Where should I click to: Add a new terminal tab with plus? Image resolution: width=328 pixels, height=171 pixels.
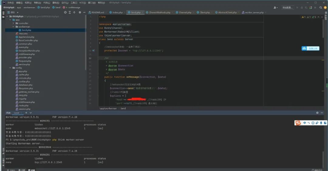point(26,113)
